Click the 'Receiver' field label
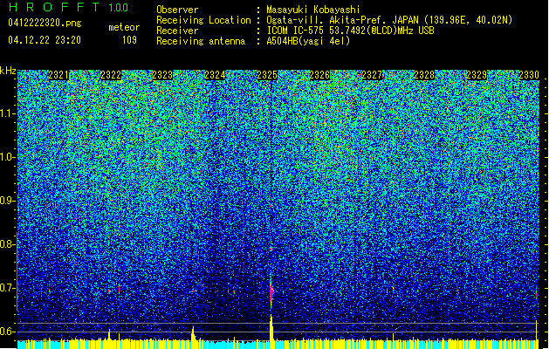The width and height of the screenshot is (549, 349). tap(177, 31)
